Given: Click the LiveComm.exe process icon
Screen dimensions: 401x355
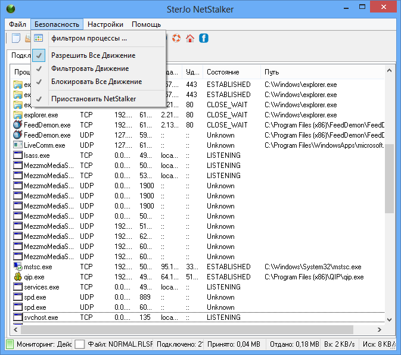Looking at the screenshot, I should click(x=18, y=145).
